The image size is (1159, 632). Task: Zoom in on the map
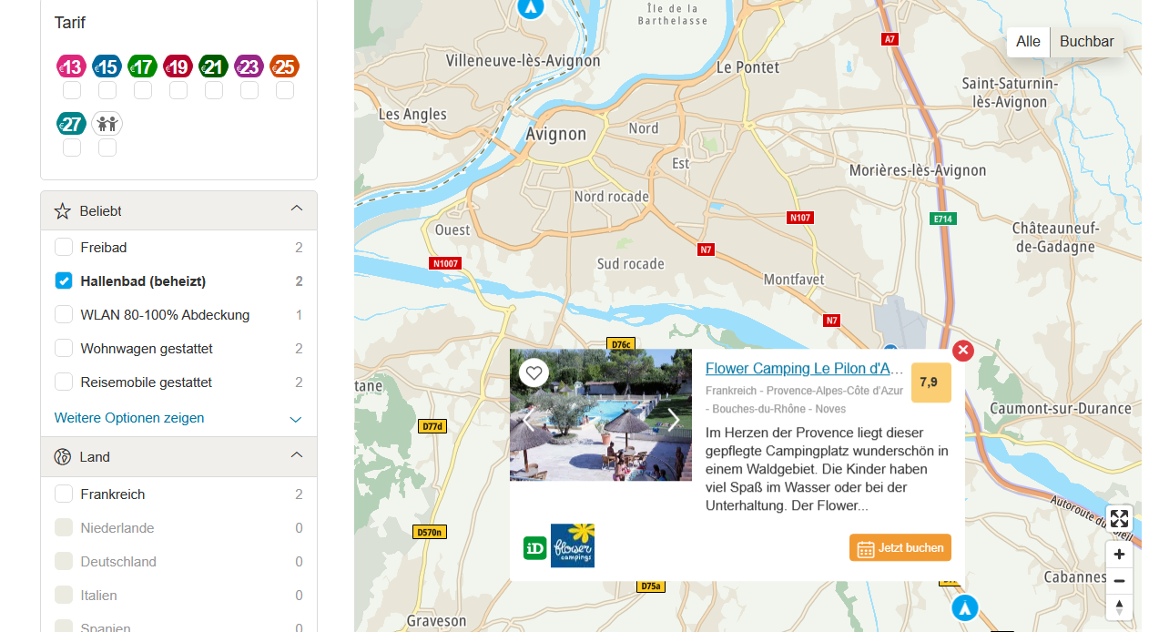click(1119, 555)
